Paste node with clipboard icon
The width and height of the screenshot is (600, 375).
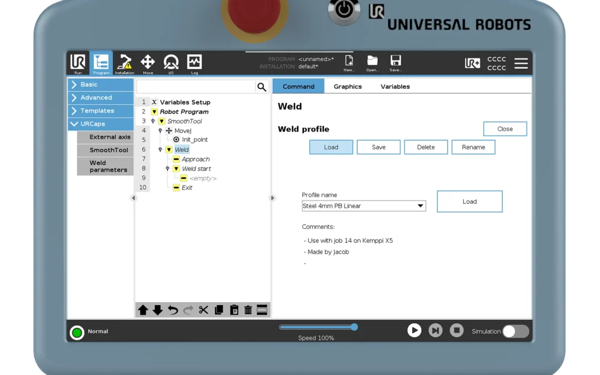click(x=234, y=310)
